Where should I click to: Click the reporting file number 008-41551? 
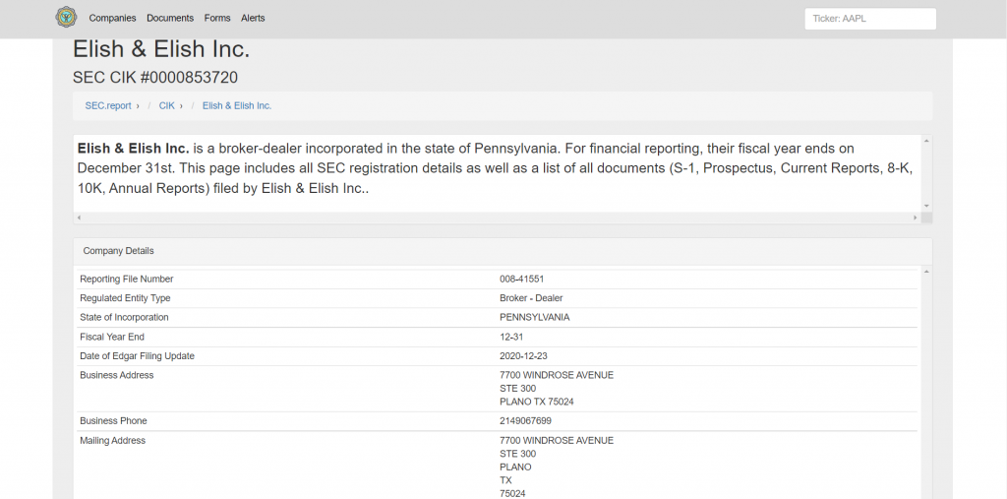pos(521,280)
